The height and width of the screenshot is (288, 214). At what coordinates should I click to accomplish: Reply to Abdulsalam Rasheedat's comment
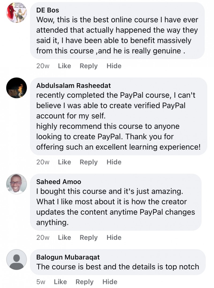[89, 162]
